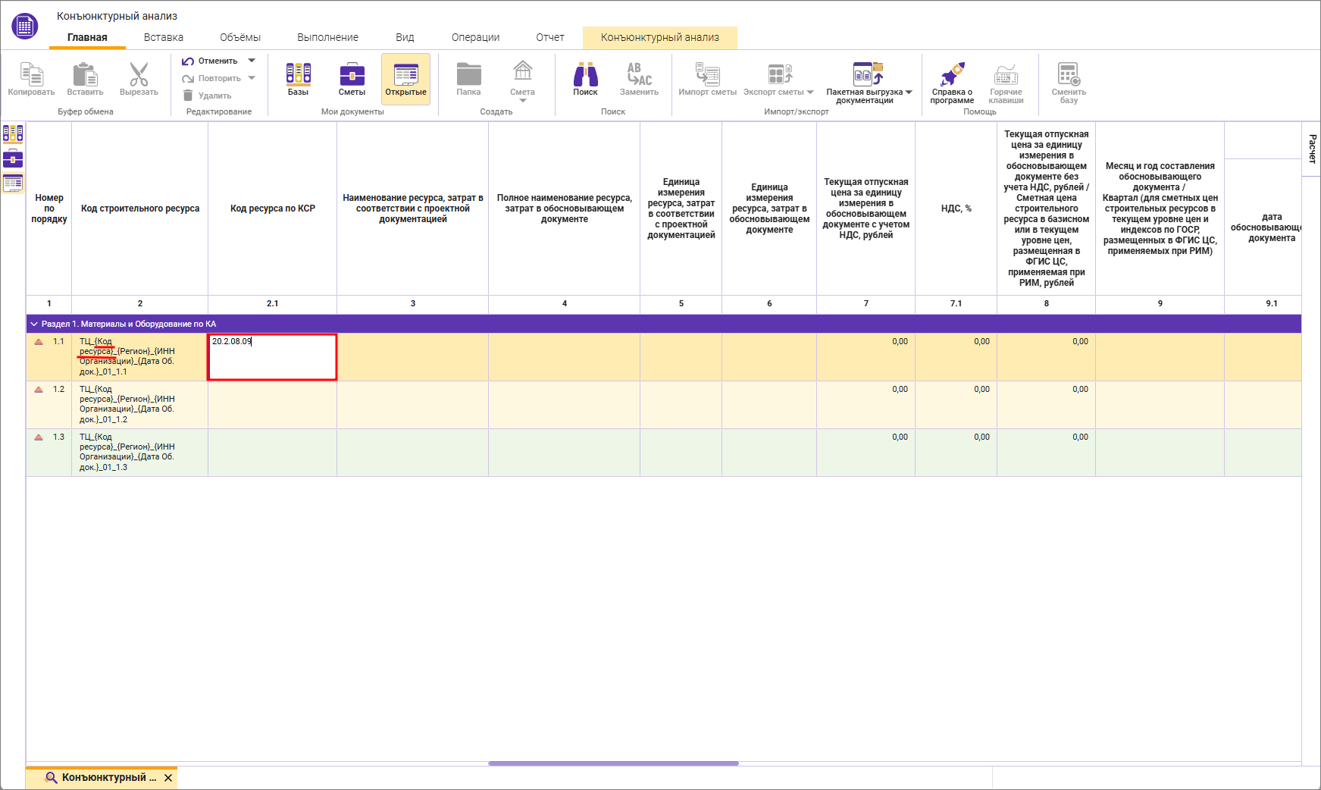1321x790 pixels.
Task: Open the Отменить history dropdown arrow
Action: coord(252,61)
